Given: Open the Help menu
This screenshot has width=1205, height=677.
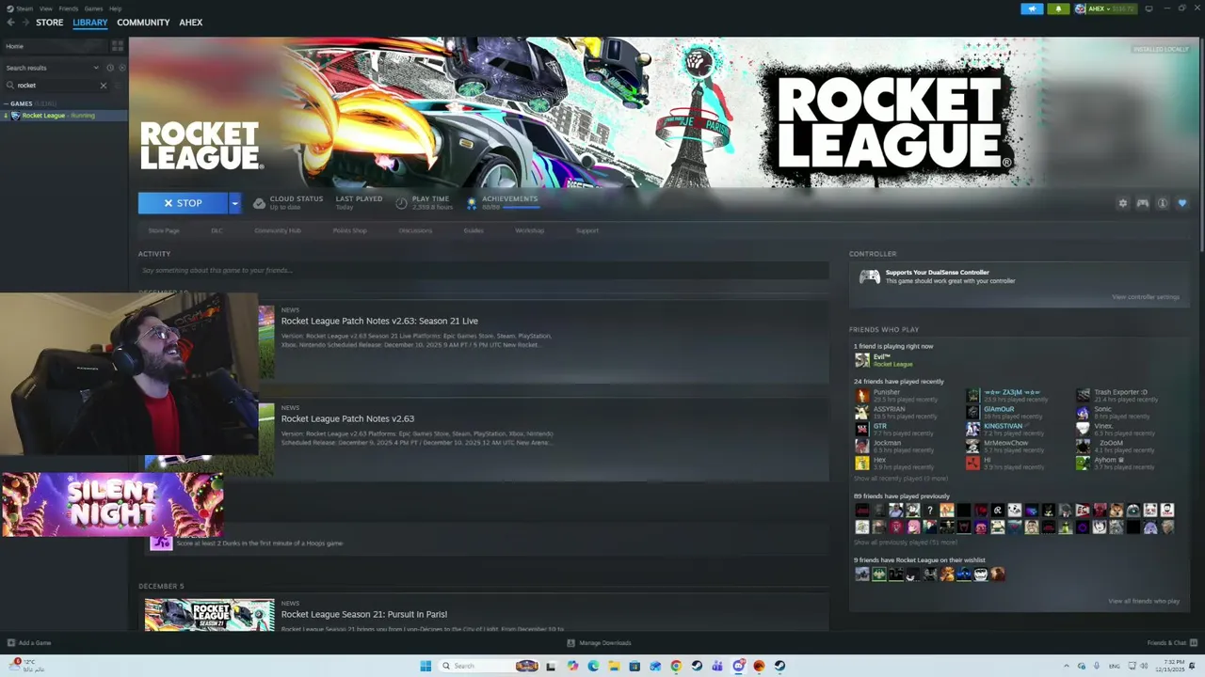Looking at the screenshot, I should coord(115,8).
